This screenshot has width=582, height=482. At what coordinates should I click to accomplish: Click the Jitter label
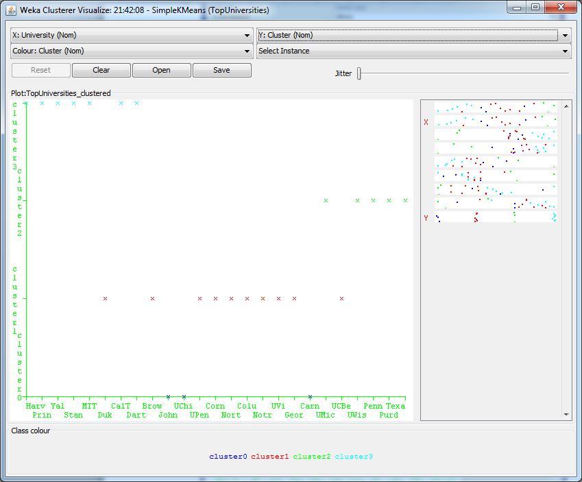[x=343, y=73]
